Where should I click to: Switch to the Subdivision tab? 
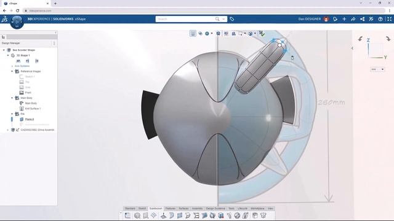pyautogui.click(x=156, y=209)
